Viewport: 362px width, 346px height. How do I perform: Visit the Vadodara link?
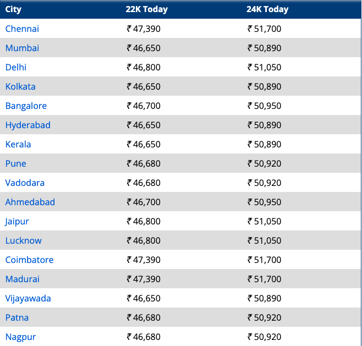[x=25, y=183]
